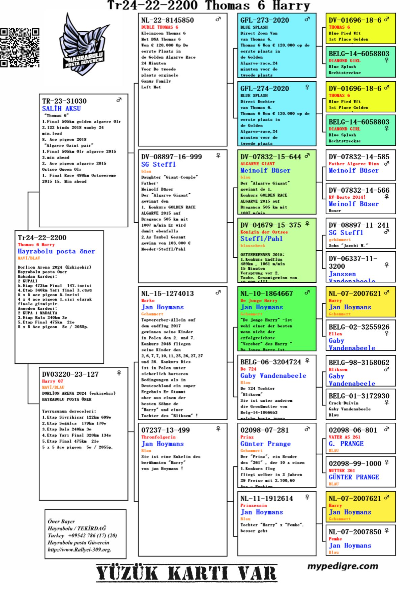Click the blue "Hayrabolu posta öner" name
This screenshot has width=410, height=591.
pos(56,251)
